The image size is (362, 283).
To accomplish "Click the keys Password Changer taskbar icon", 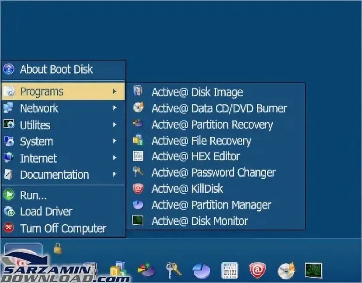I will point(174,270).
